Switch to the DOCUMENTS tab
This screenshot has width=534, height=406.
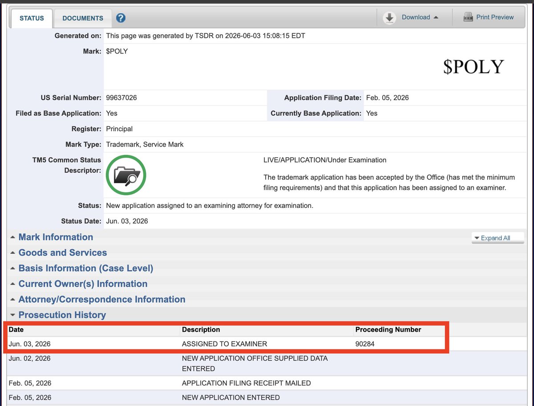[83, 18]
